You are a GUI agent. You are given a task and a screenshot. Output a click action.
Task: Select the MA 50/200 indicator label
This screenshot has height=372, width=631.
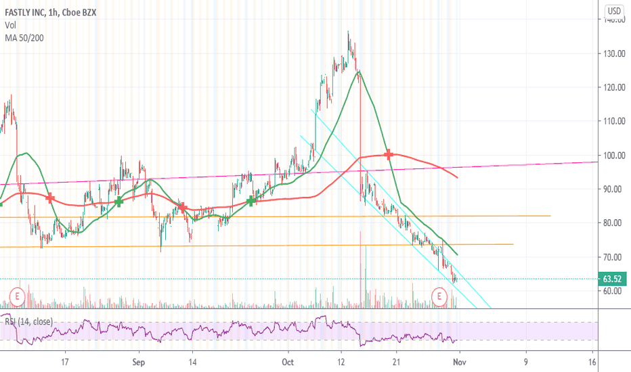click(24, 38)
